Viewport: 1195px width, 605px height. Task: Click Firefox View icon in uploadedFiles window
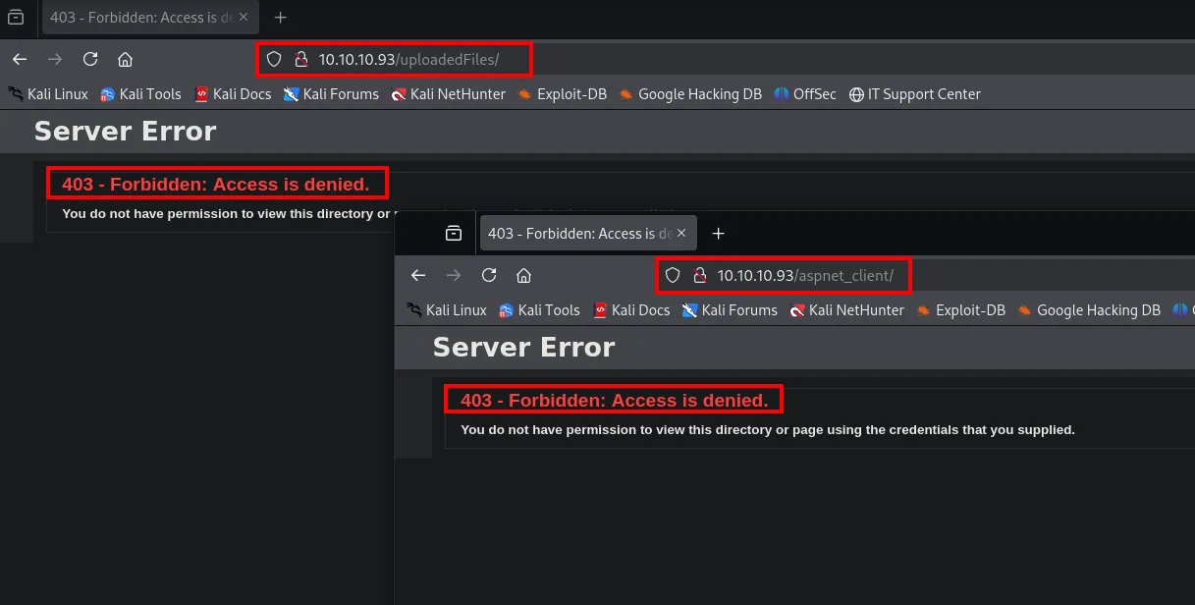click(16, 18)
